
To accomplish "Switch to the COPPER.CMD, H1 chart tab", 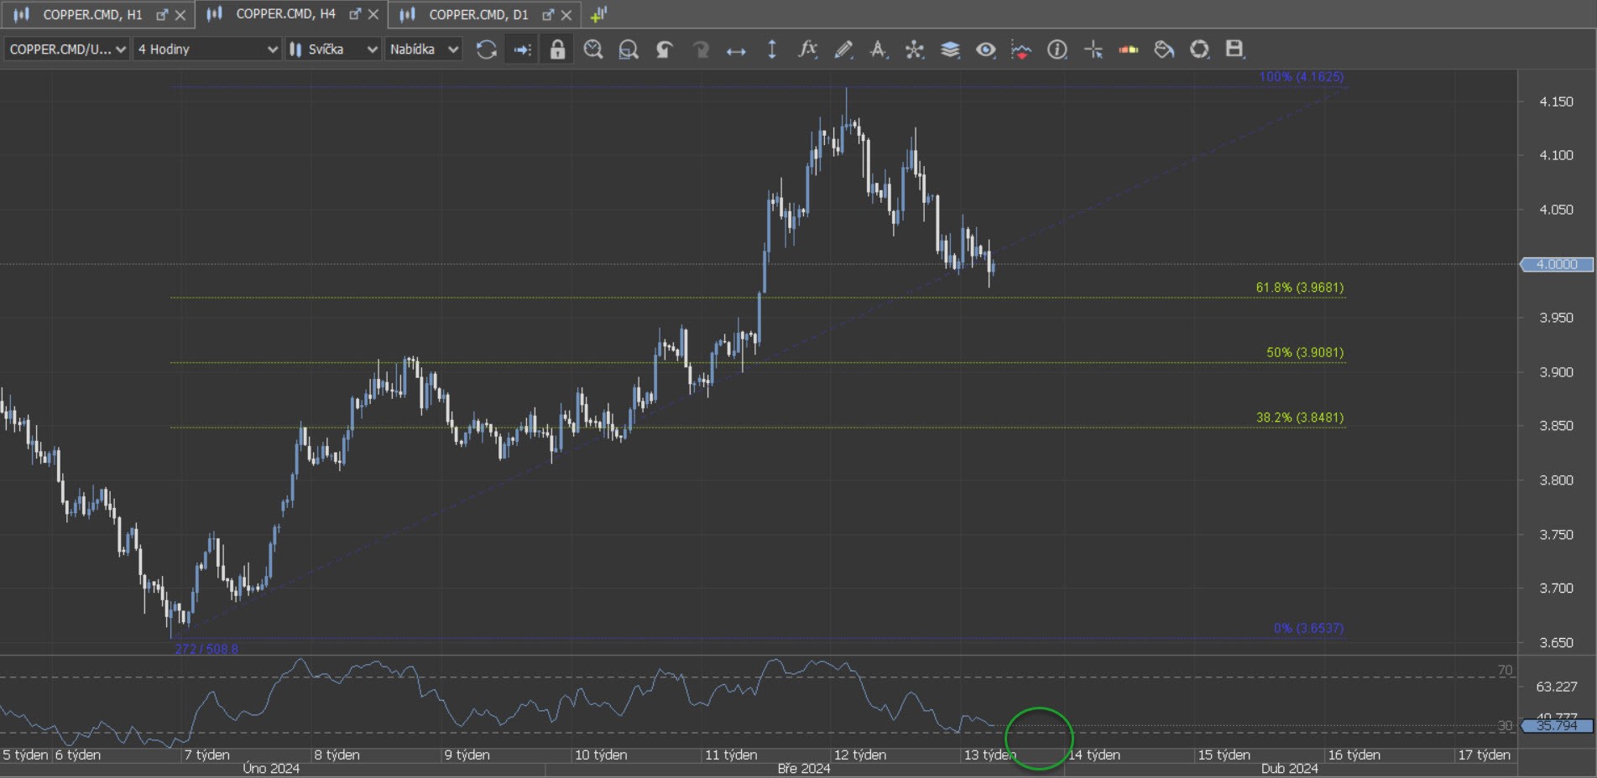I will [92, 14].
